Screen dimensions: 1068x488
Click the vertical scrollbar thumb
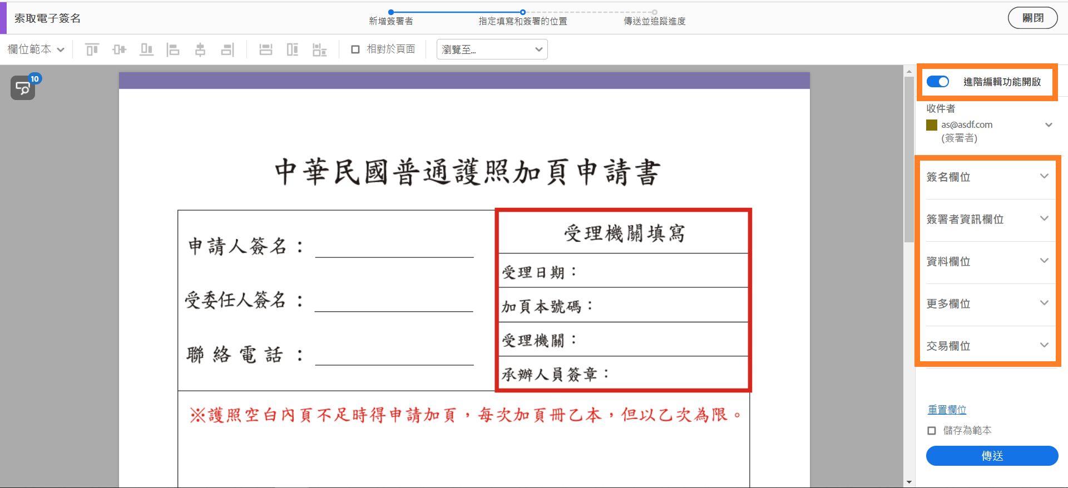[909, 160]
